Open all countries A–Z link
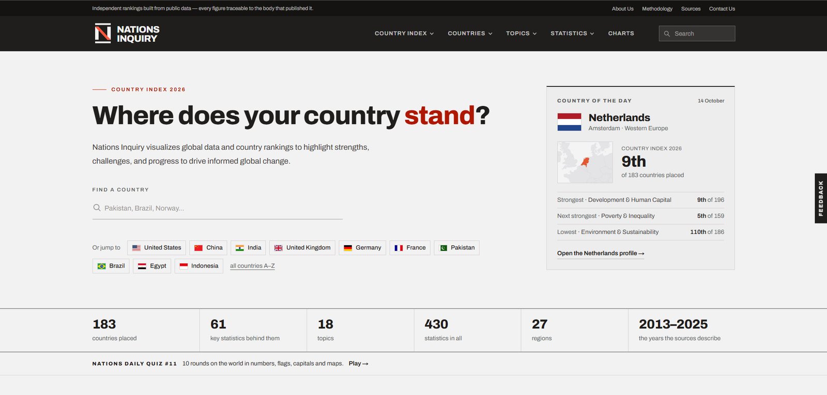This screenshot has width=827, height=395. 252,266
